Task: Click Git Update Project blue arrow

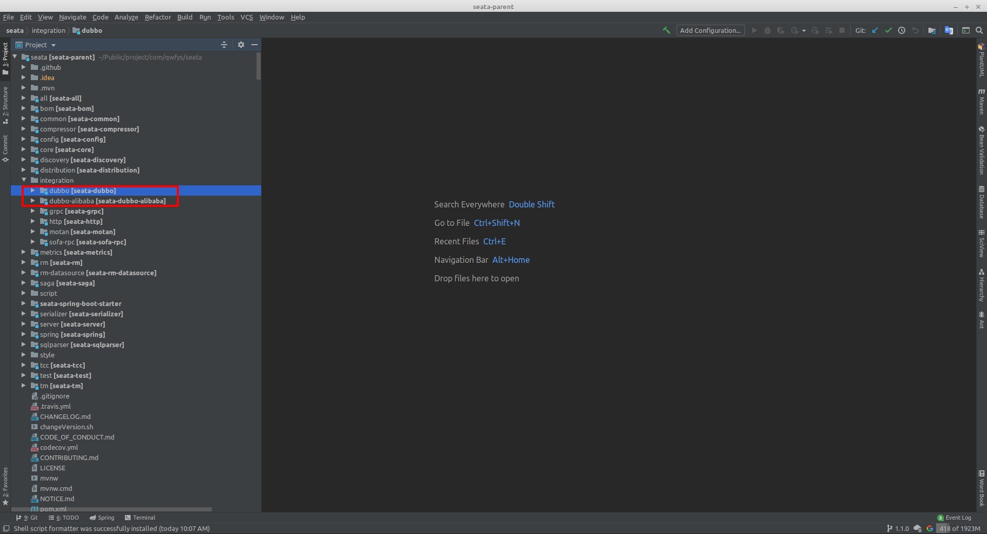Action: (875, 30)
